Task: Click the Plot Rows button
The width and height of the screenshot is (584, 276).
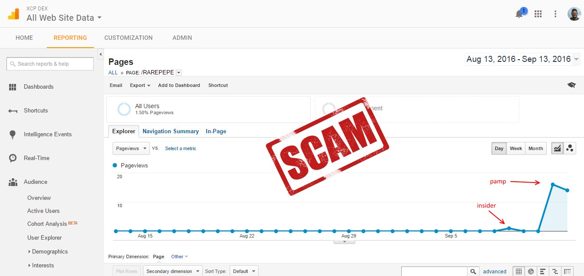Action: click(127, 271)
